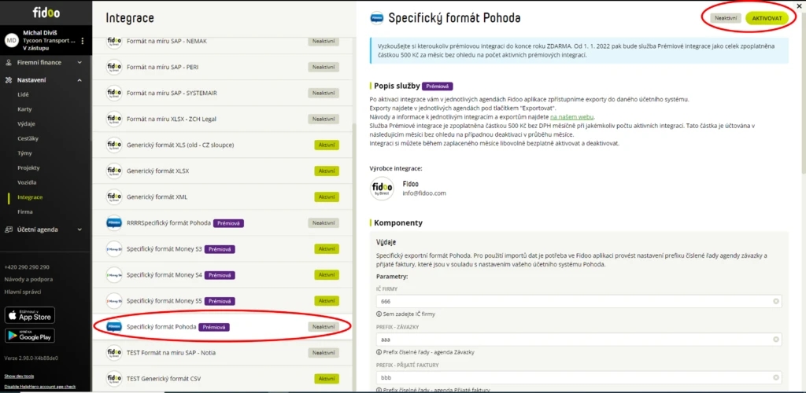Click the Účetní agenda sidebar icon
The height and width of the screenshot is (393, 806).
click(x=8, y=230)
